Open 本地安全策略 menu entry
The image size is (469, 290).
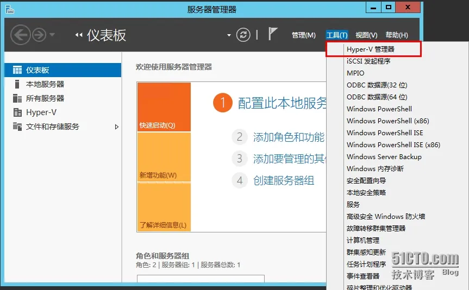coord(366,193)
